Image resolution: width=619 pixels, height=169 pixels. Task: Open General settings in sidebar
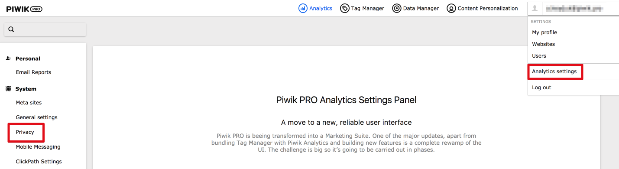point(36,117)
